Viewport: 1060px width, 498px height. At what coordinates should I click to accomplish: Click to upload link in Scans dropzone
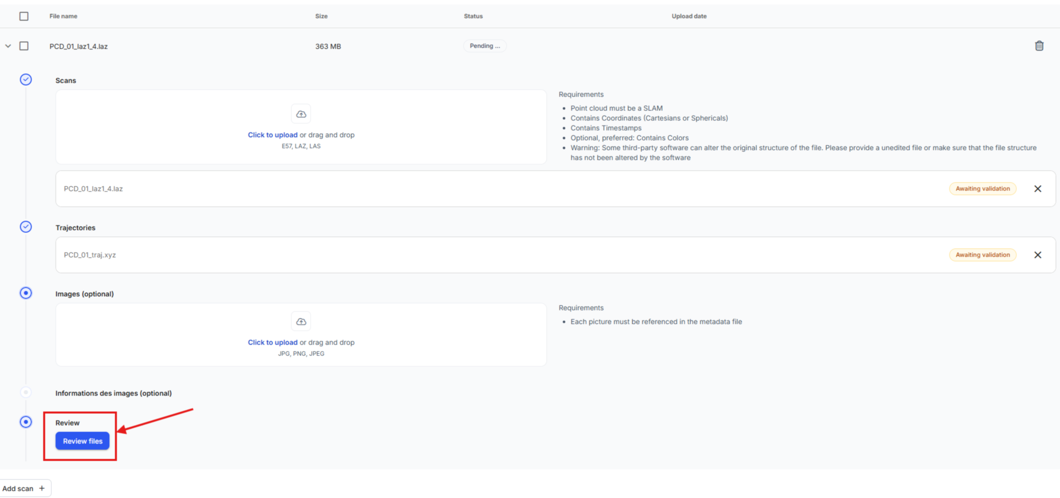point(272,135)
